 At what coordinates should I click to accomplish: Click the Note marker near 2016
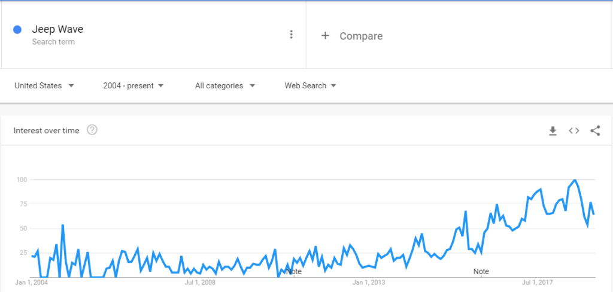point(481,271)
